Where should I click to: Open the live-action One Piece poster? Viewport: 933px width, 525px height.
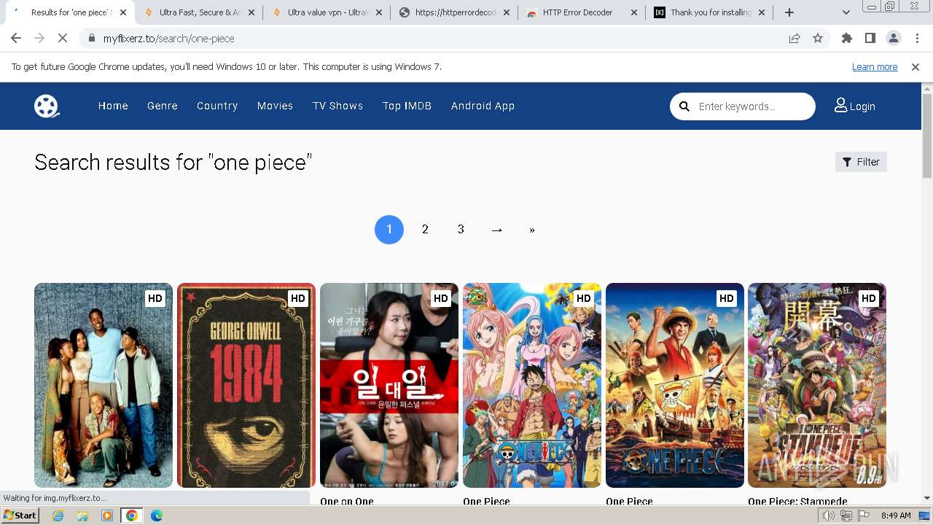(x=675, y=385)
